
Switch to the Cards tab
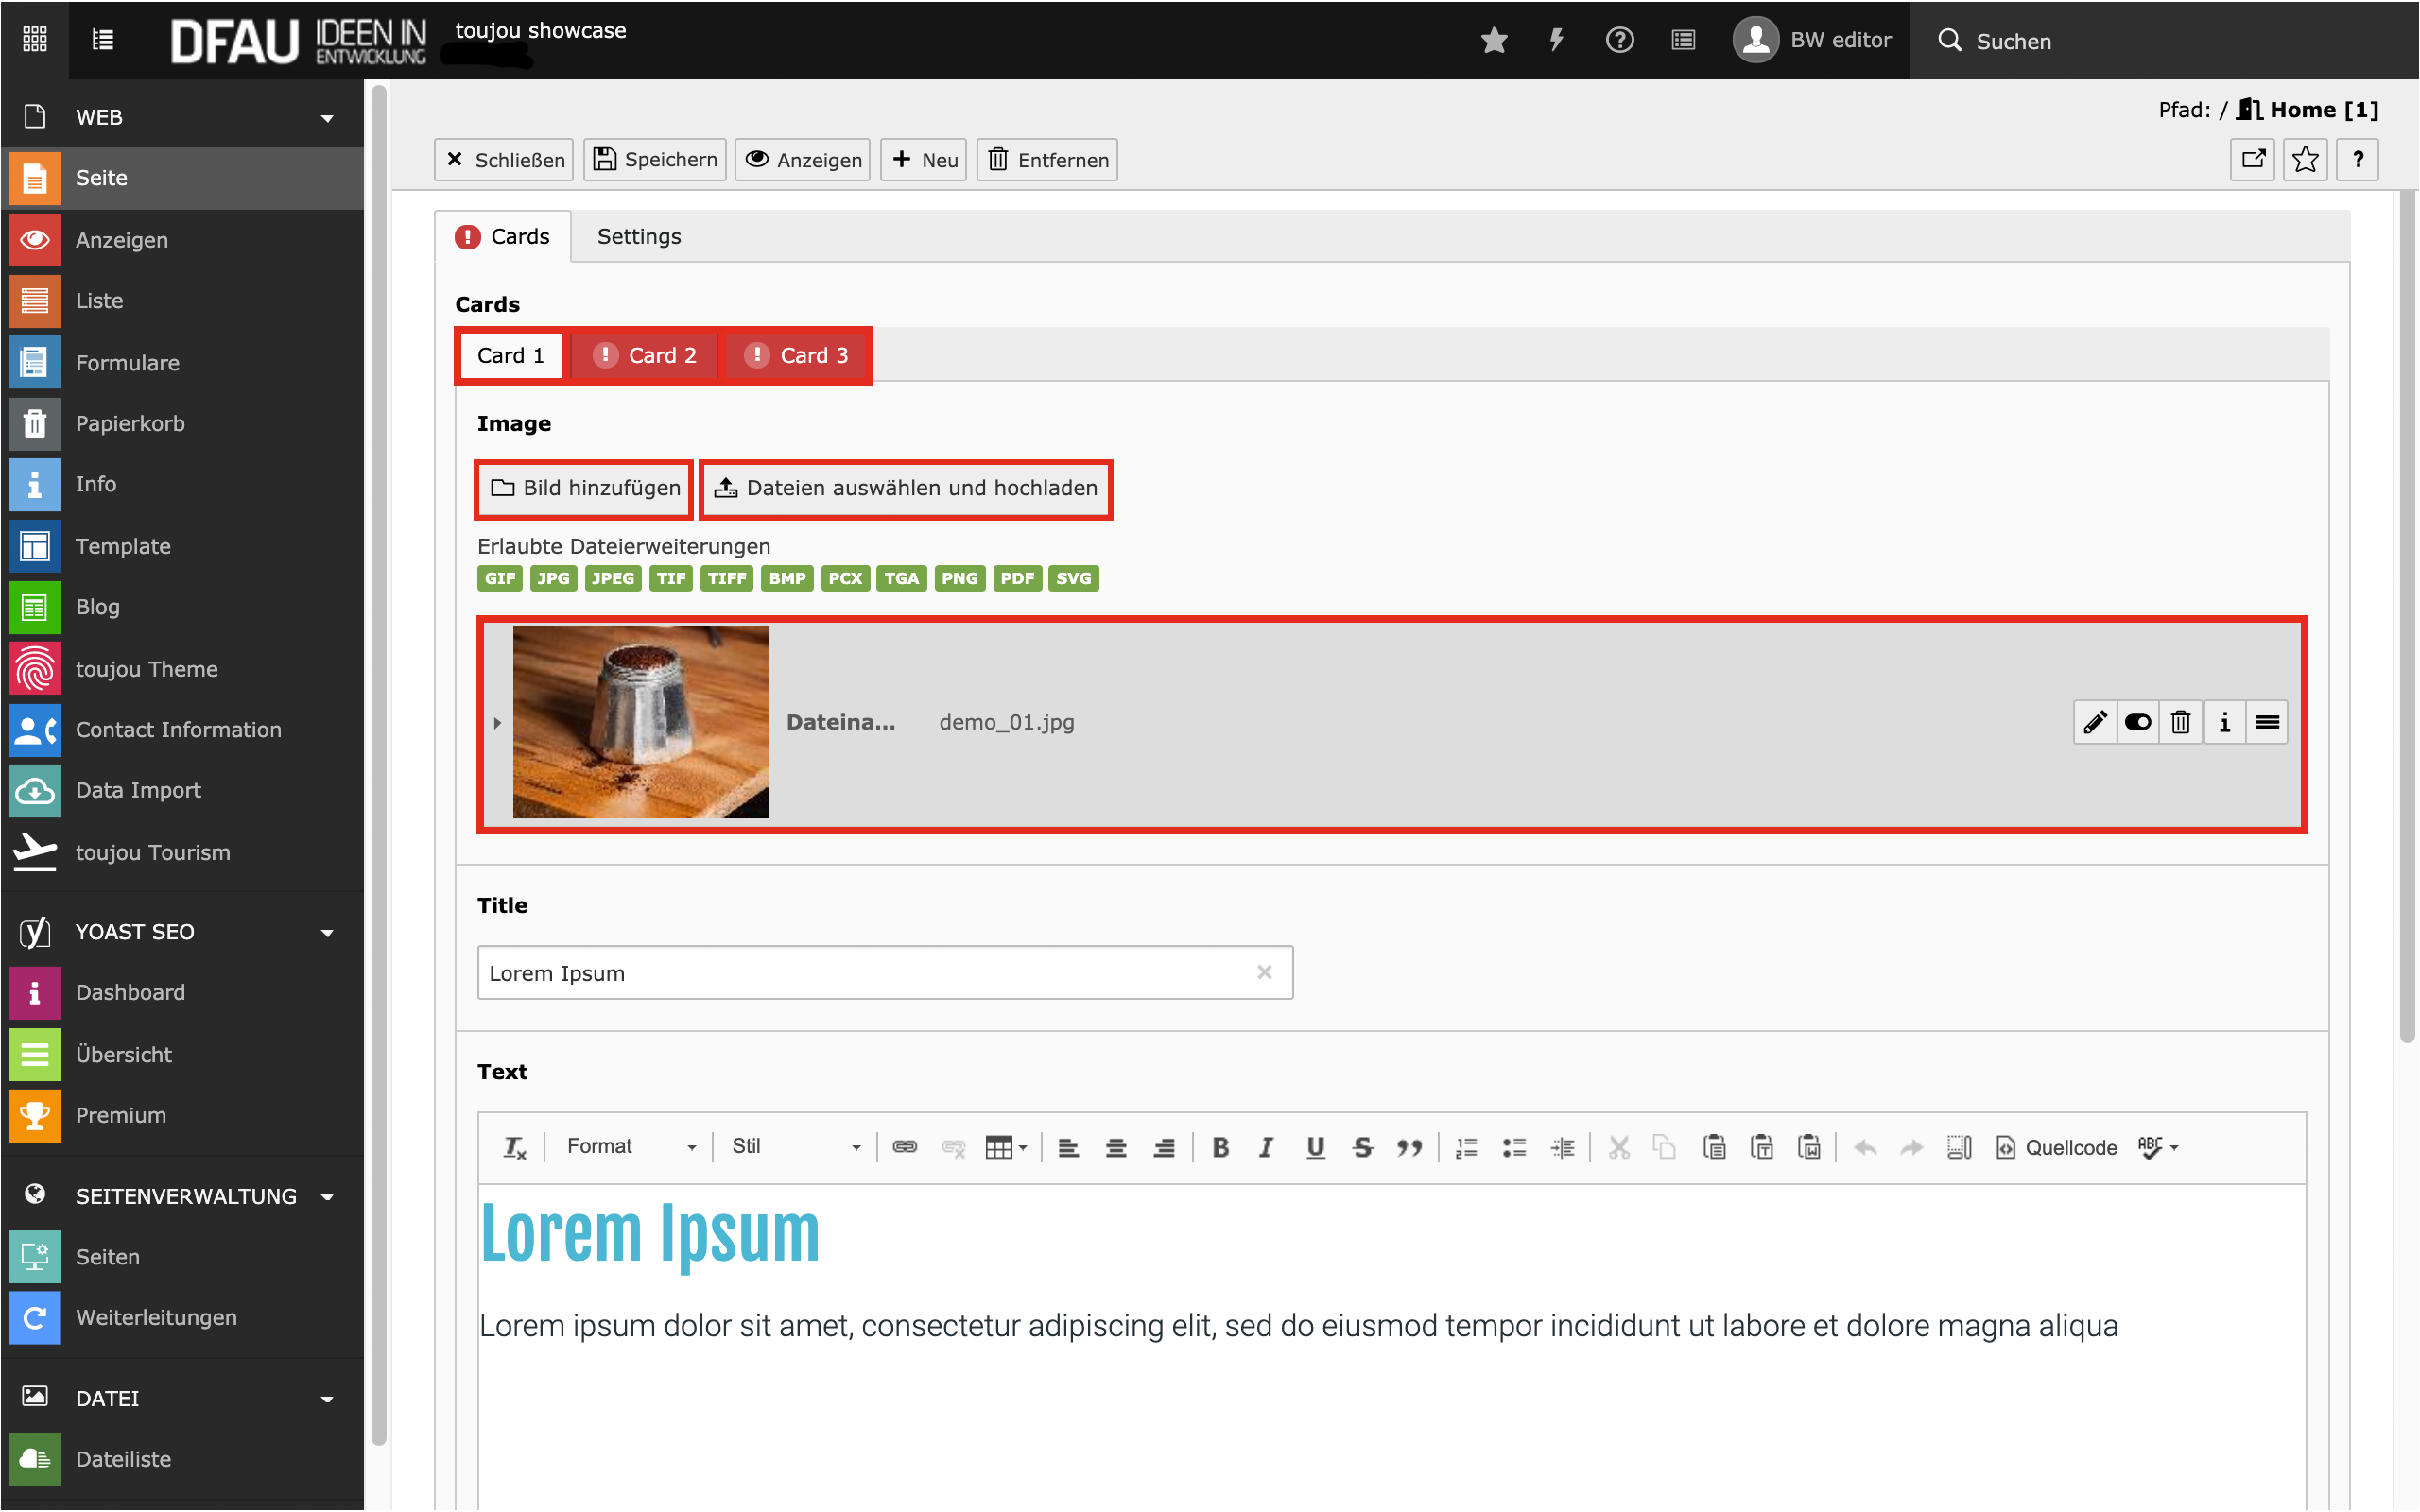pos(503,237)
